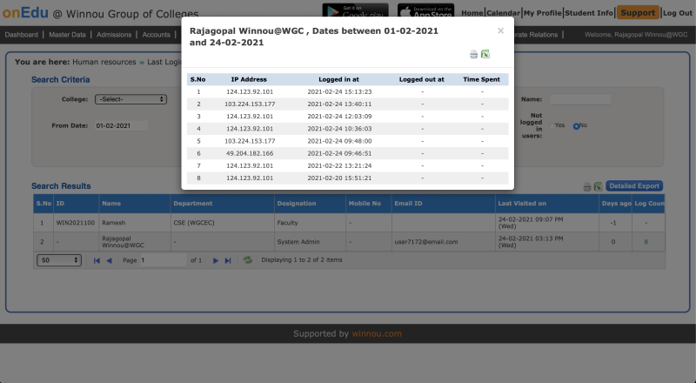
Task: Click the orange Support button
Action: click(638, 13)
